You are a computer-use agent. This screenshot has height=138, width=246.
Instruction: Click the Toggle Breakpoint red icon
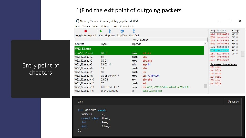(86, 31)
